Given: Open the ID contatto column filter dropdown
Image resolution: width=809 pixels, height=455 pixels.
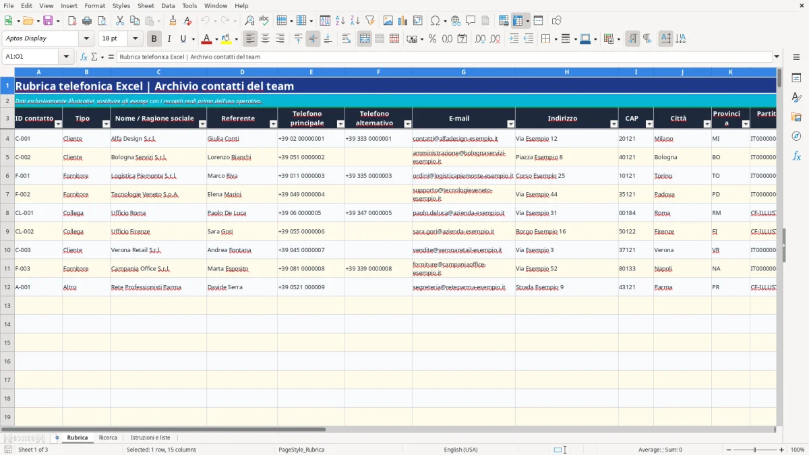Looking at the screenshot, I should (58, 124).
